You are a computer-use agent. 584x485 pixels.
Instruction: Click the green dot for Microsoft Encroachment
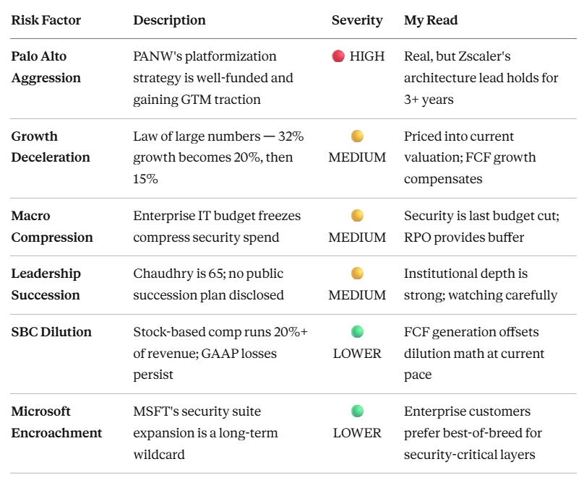(357, 411)
